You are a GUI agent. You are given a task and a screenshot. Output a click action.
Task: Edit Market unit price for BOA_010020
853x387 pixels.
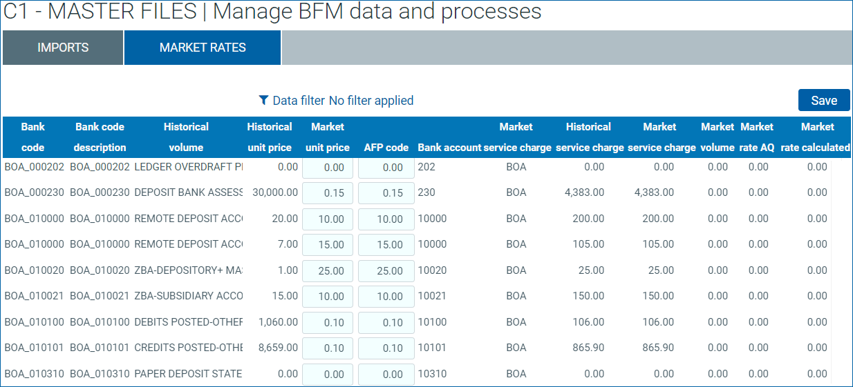pyautogui.click(x=328, y=270)
